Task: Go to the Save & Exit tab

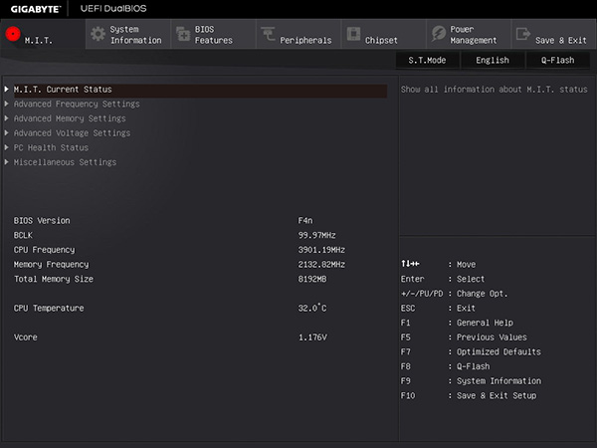Action: [554, 34]
